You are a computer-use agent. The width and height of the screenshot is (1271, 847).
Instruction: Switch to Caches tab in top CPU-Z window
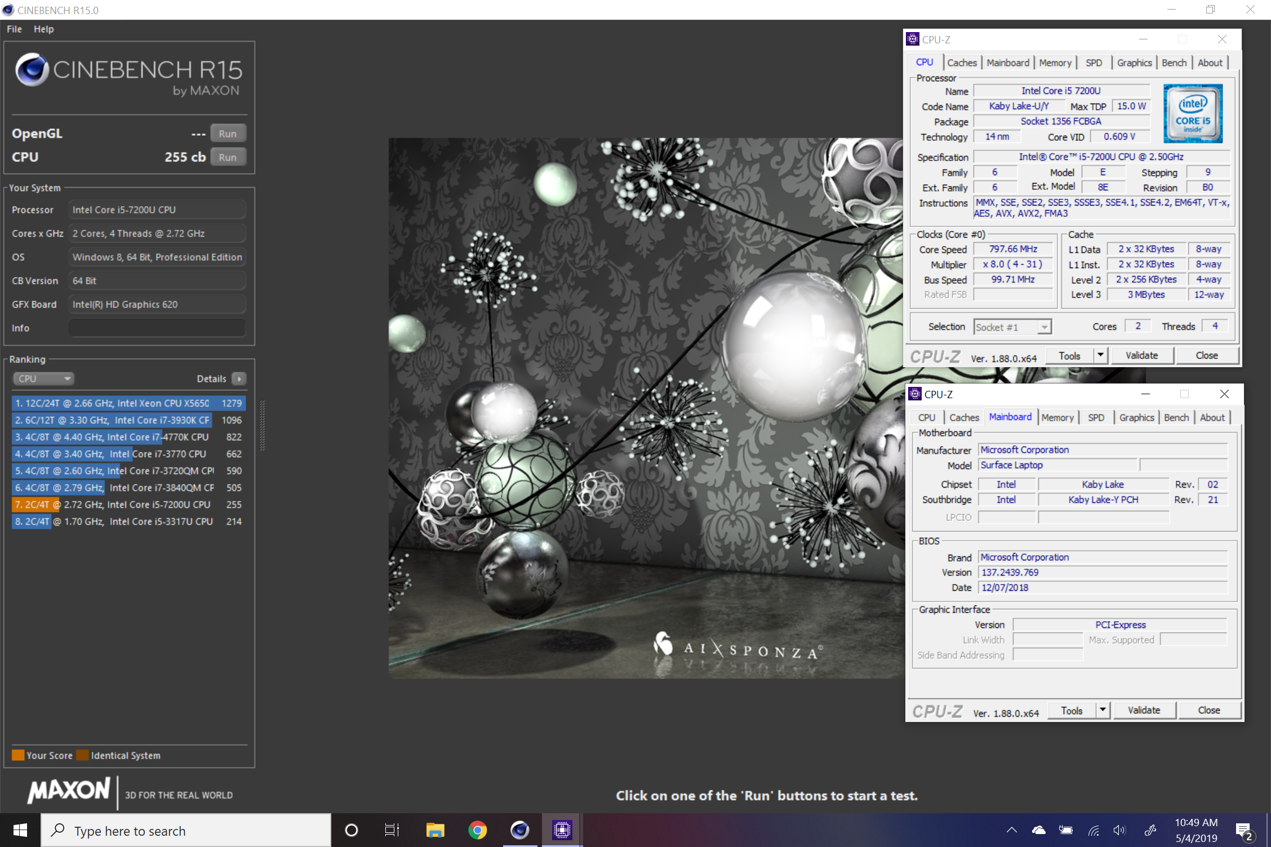(x=962, y=63)
